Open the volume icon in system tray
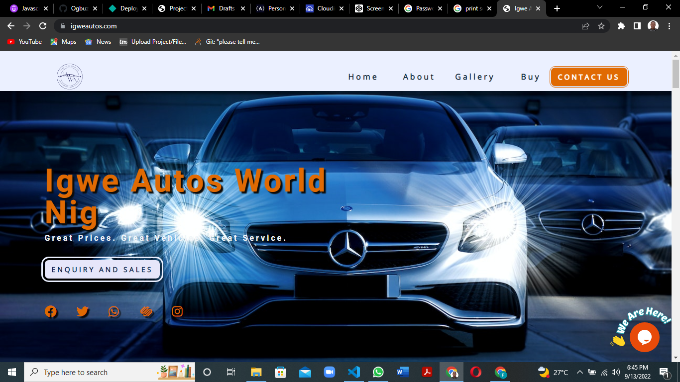This screenshot has width=680, height=382. [616, 372]
